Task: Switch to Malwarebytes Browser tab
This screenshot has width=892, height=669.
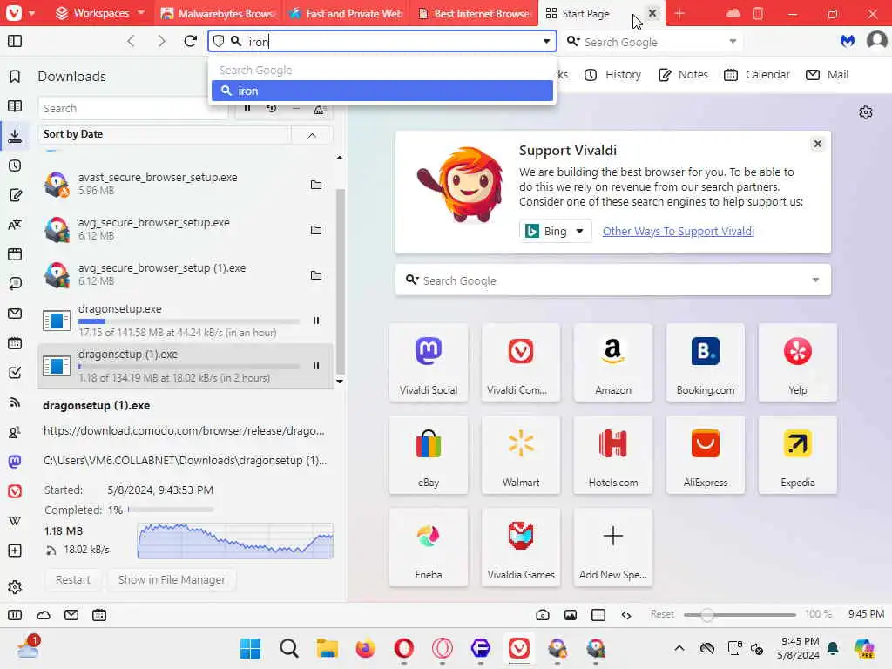Action: click(219, 13)
